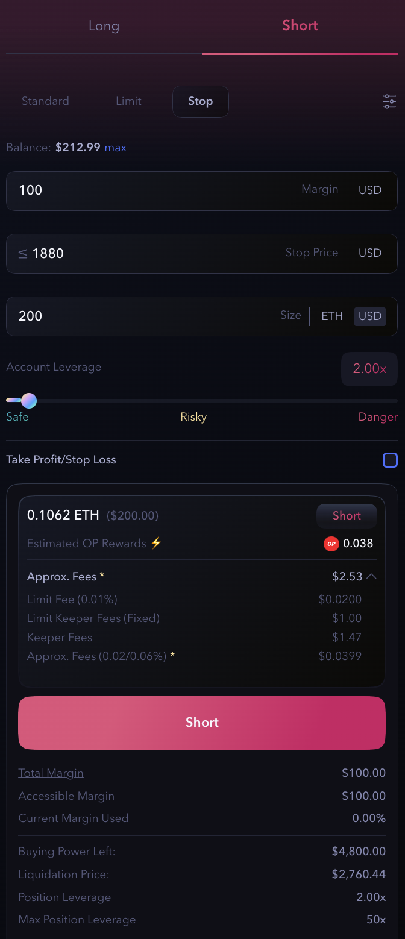Click the Margin amount input field
405x939 pixels.
(x=153, y=191)
